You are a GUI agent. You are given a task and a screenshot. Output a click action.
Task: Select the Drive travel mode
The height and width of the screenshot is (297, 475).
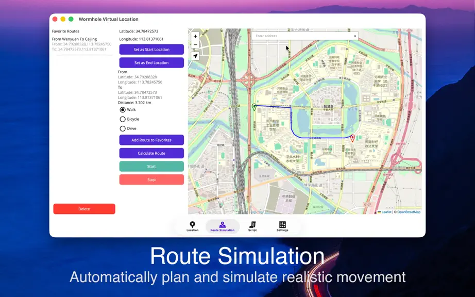(x=123, y=128)
